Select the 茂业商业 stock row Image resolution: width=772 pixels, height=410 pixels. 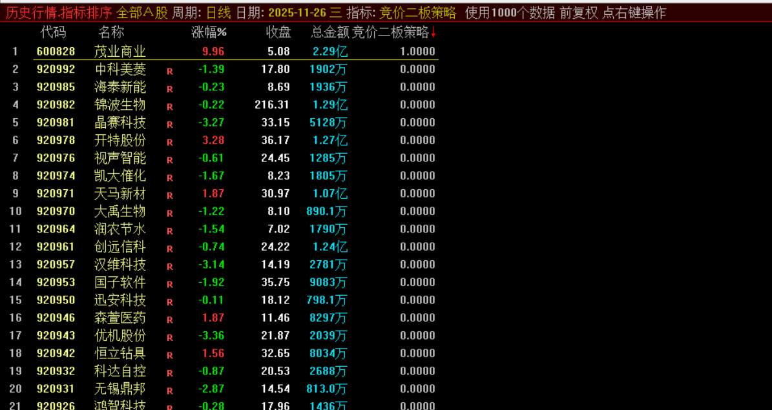coord(120,52)
